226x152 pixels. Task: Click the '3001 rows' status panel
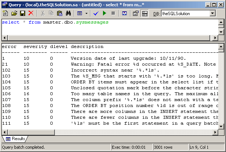[170, 147]
